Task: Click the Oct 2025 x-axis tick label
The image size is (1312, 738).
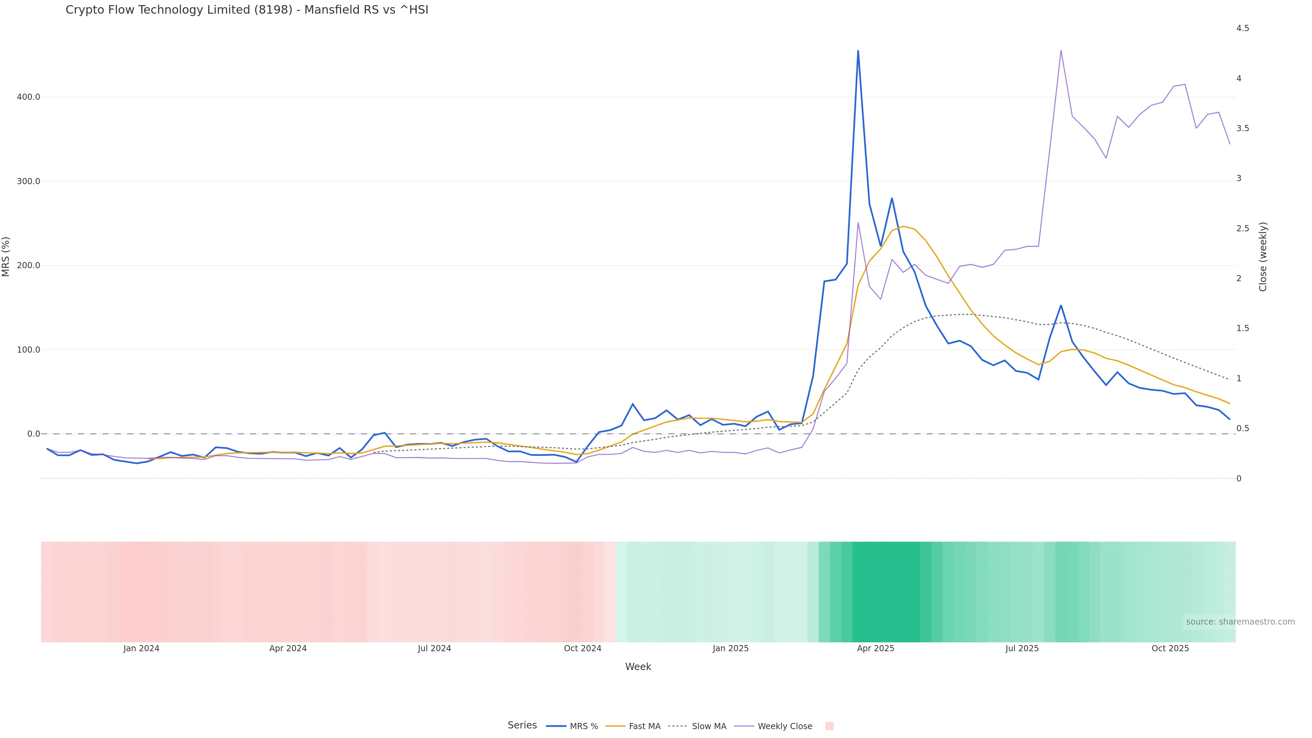Action: (x=1170, y=648)
